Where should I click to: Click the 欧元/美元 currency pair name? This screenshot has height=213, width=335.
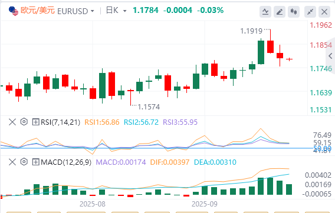(38, 10)
